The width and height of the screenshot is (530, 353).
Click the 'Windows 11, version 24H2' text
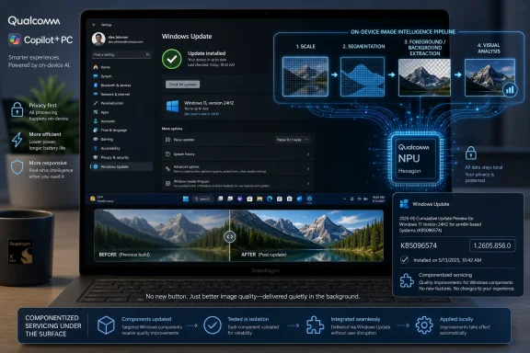coord(209,103)
